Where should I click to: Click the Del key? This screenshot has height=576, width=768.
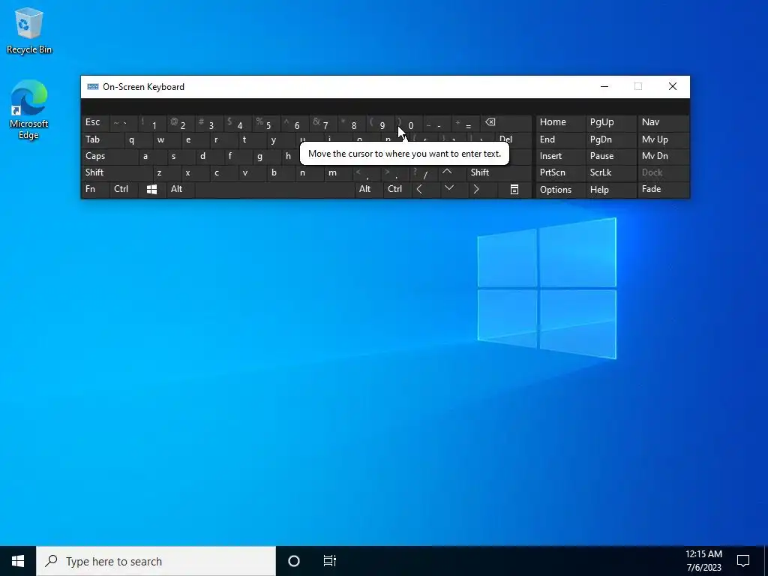point(514,139)
